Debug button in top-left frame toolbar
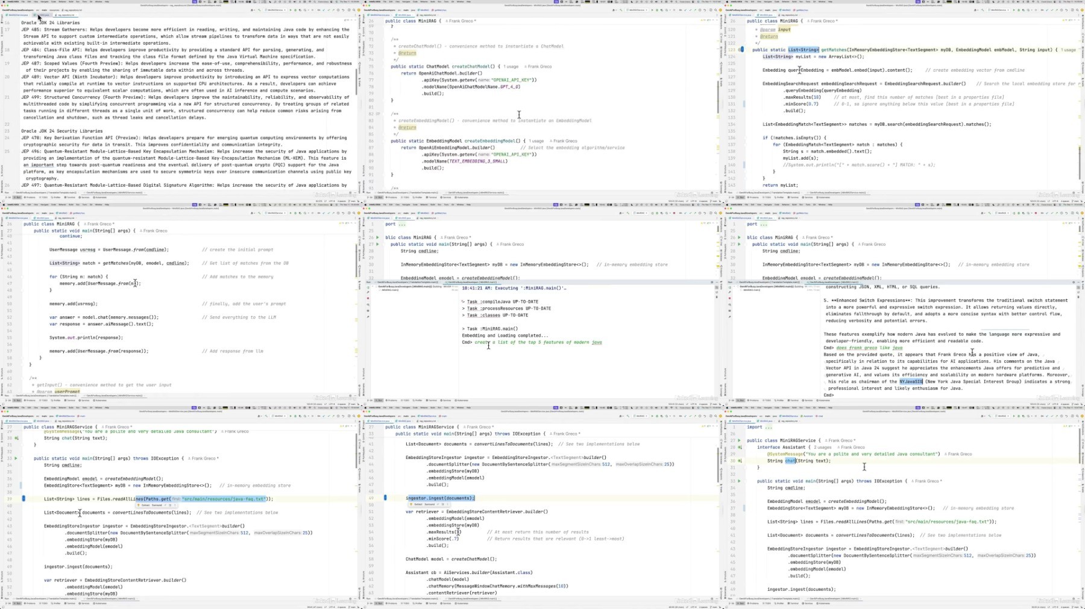The width and height of the screenshot is (1085, 609). coord(295,10)
